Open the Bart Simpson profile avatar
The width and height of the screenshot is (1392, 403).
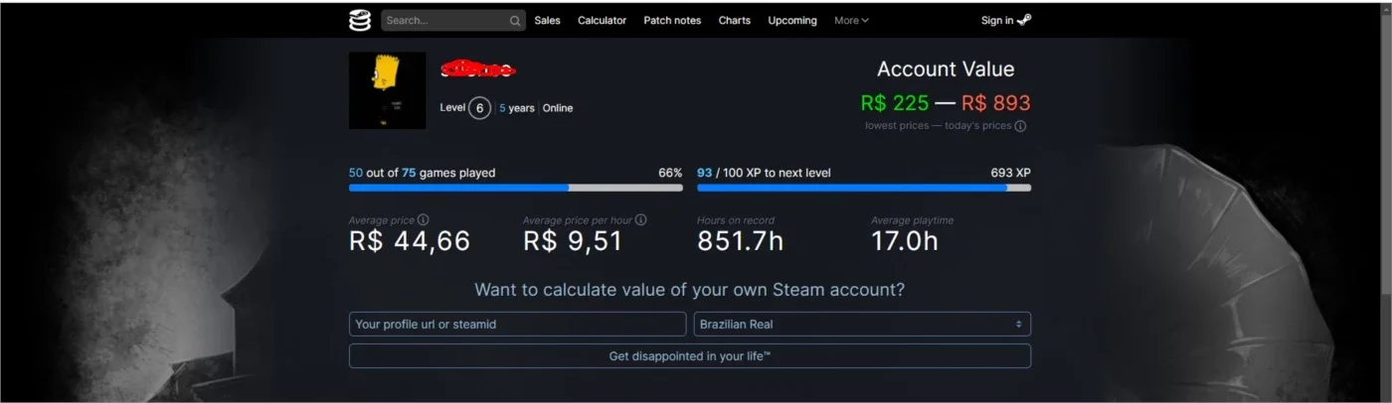(x=387, y=90)
